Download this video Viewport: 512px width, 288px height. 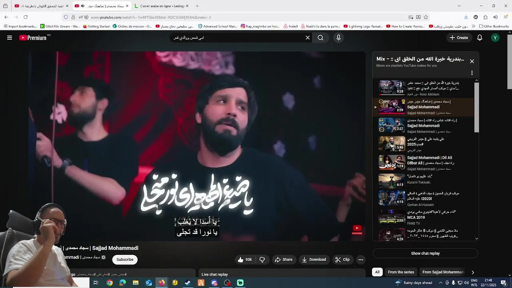pos(314,260)
